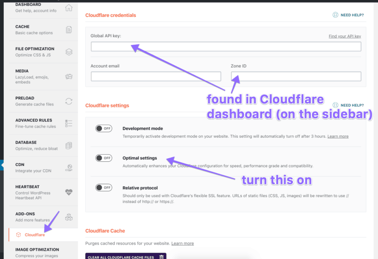Open Heartbeat API control section
Image resolution: width=378 pixels, height=259 pixels.
43,192
